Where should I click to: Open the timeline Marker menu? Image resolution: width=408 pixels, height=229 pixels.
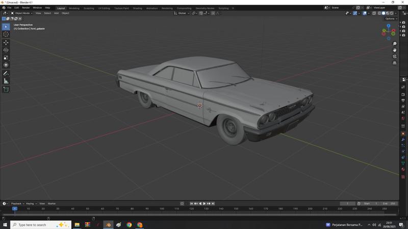coord(52,204)
